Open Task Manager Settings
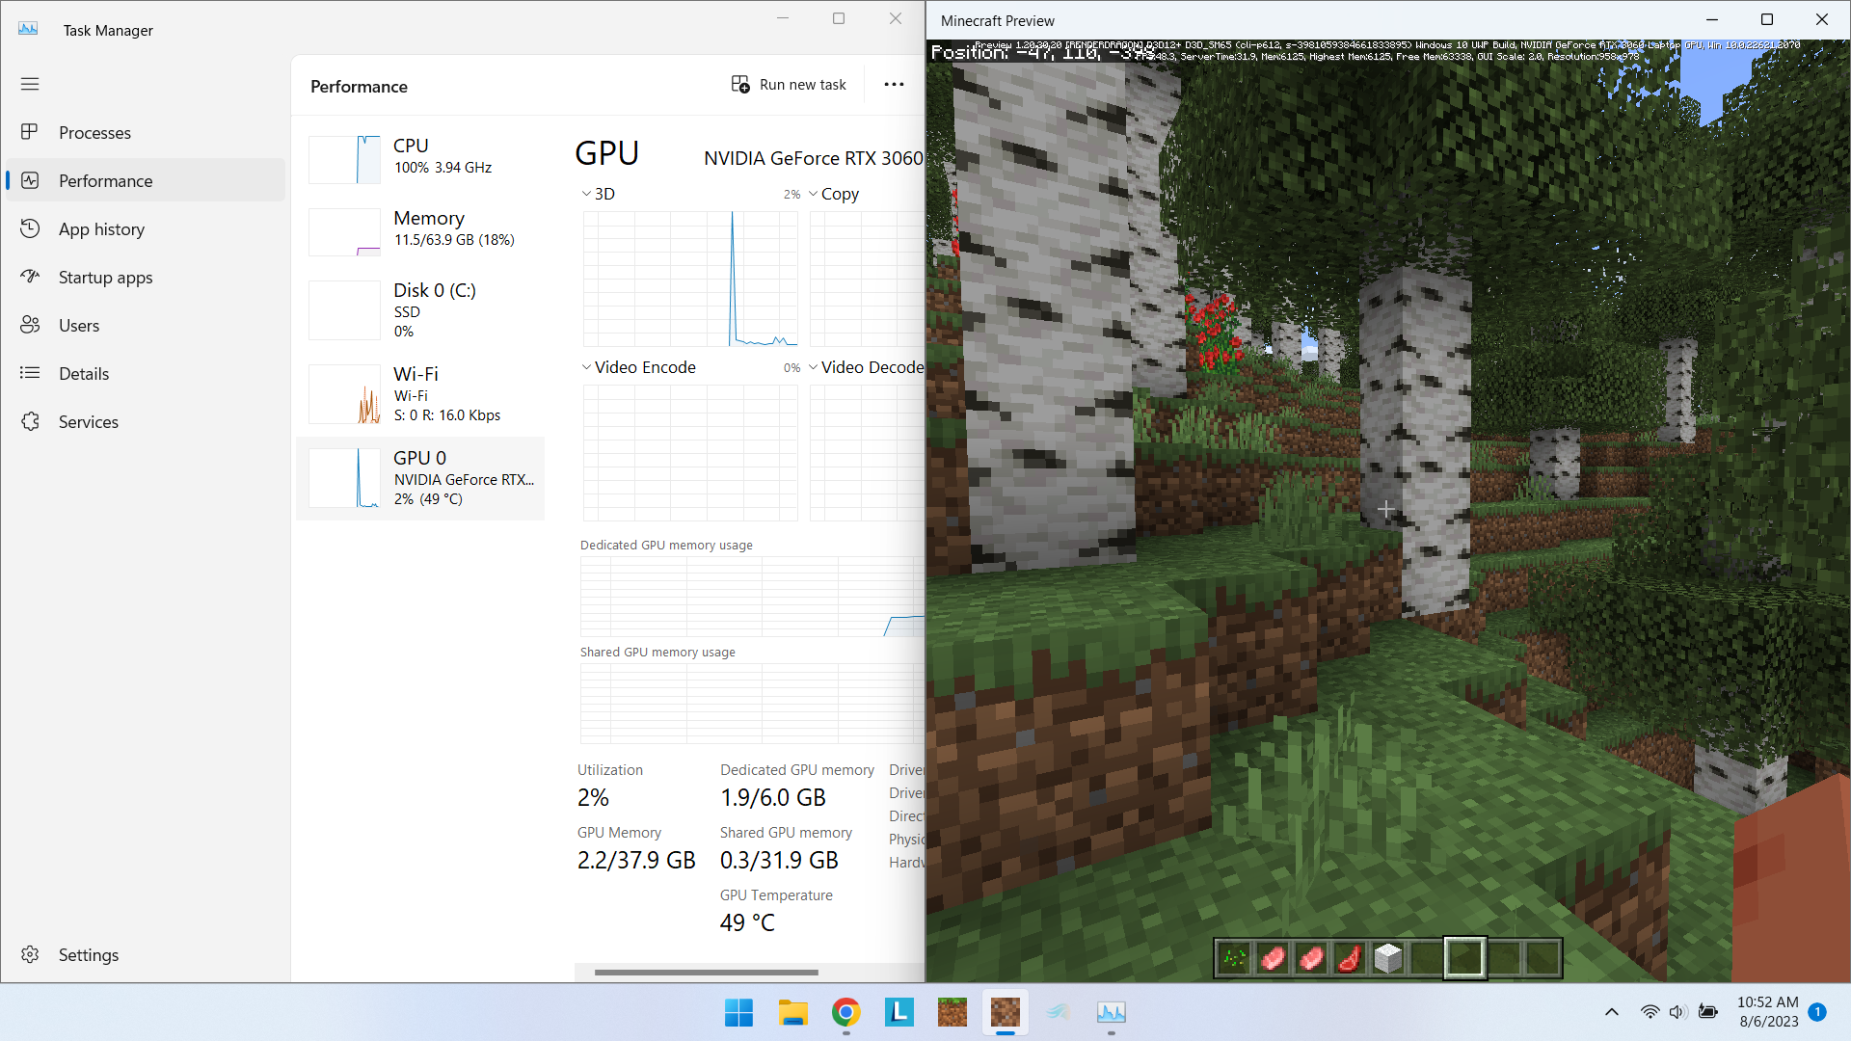The height and width of the screenshot is (1041, 1851). pyautogui.click(x=88, y=954)
